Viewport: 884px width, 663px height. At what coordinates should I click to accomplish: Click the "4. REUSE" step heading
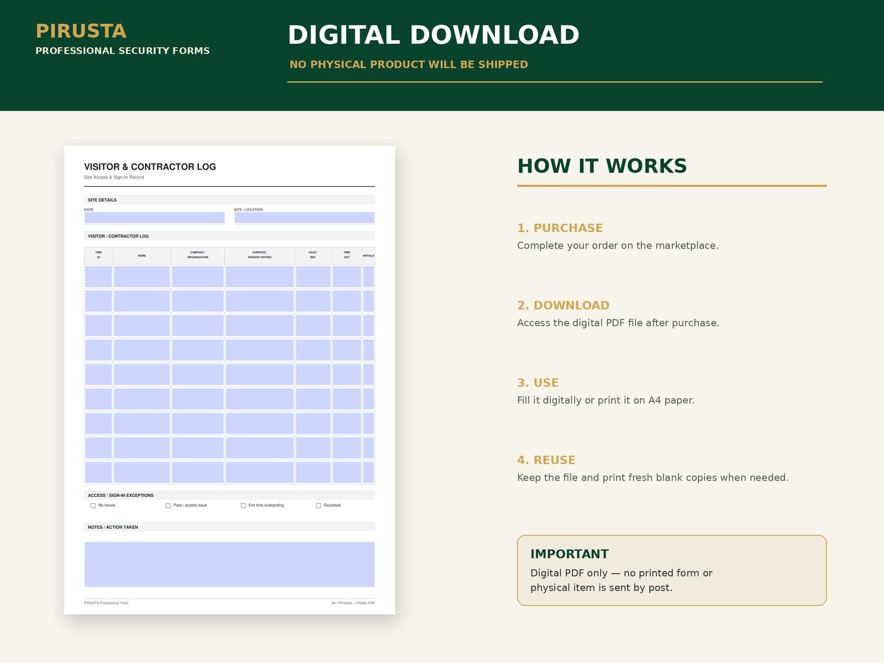pyautogui.click(x=546, y=460)
